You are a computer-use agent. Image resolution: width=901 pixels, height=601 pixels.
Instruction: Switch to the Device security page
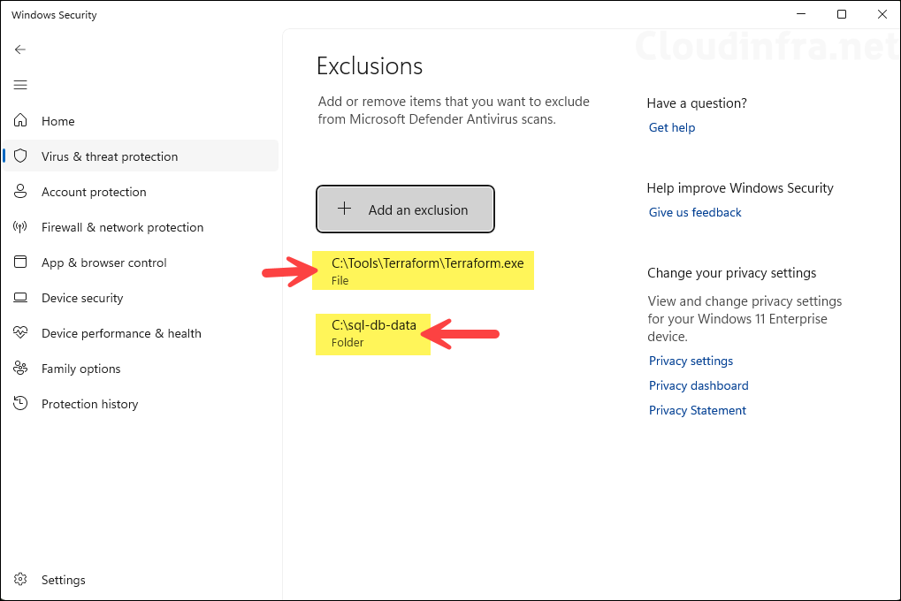[83, 297]
